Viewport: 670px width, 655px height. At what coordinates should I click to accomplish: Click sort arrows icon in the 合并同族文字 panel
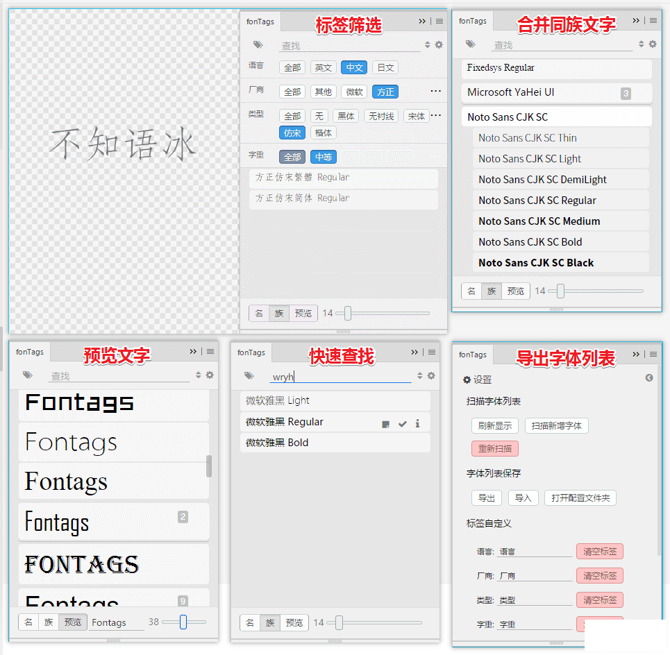(x=641, y=44)
